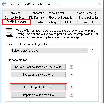Click the document pages icon
Image resolution: width=104 pixels, height=103 pixels.
click(x=9, y=32)
